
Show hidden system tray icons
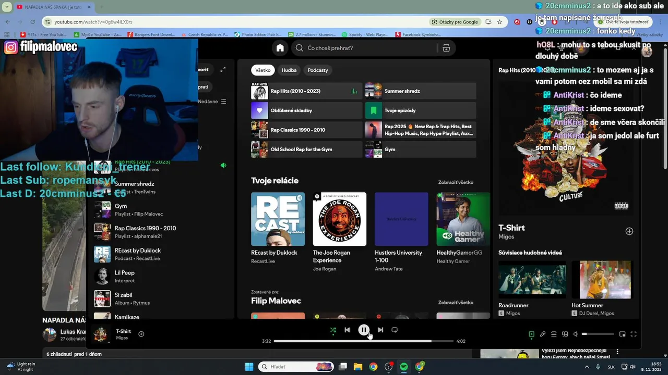tap(587, 367)
